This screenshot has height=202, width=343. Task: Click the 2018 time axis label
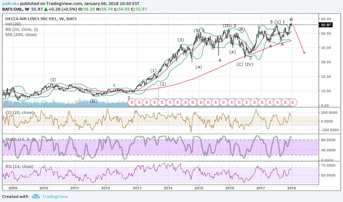coord(291,188)
